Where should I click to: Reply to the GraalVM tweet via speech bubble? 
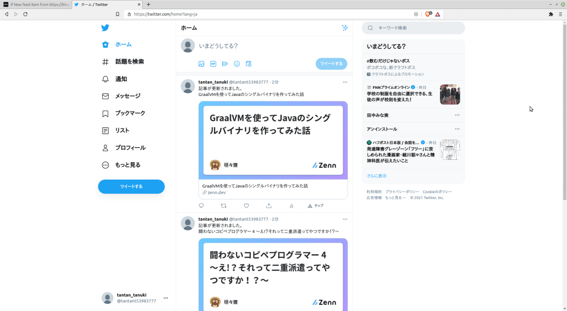click(201, 206)
